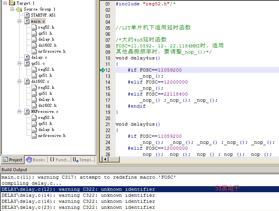The width and height of the screenshot is (279, 211).
Task: Click reg52.h header icon under NRFreceive.c
Action: (x=34, y=118)
